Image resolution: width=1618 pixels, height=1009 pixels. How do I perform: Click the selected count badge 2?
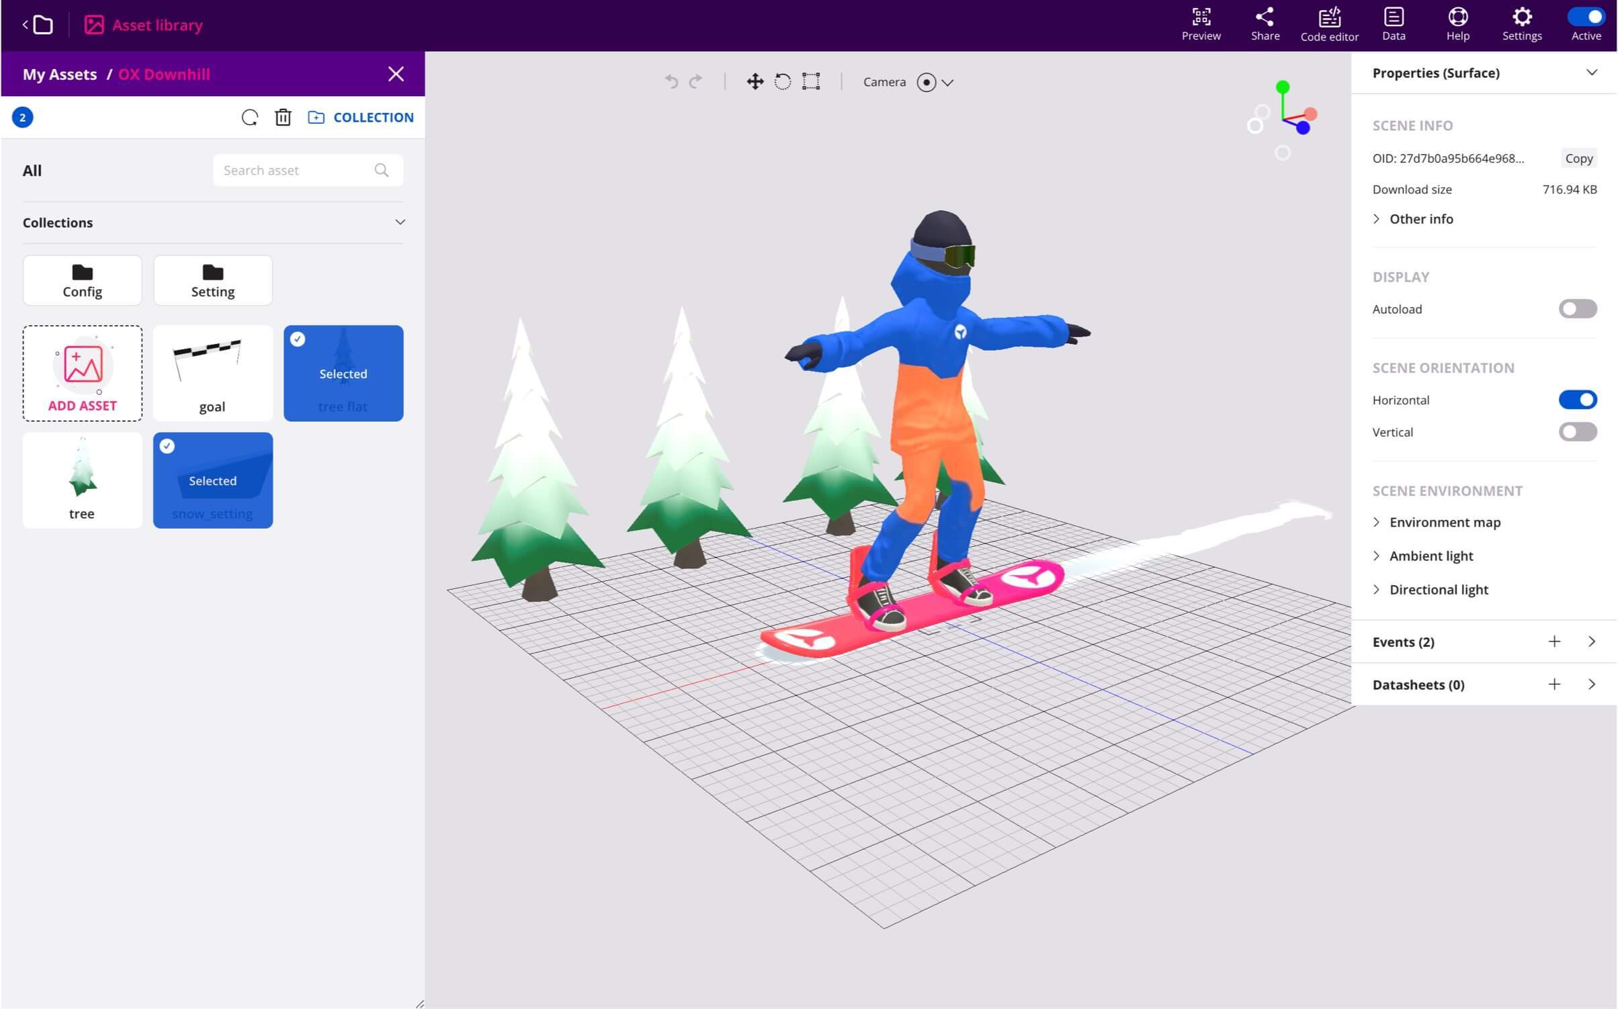click(x=23, y=118)
